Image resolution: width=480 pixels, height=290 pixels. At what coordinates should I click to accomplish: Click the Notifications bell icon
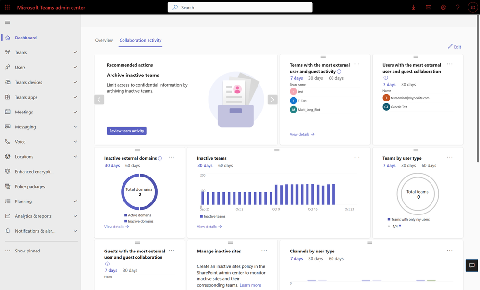point(8,231)
